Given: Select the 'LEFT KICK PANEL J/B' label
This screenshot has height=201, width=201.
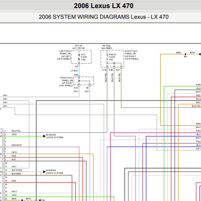Looking at the screenshot, I should (x=65, y=52).
